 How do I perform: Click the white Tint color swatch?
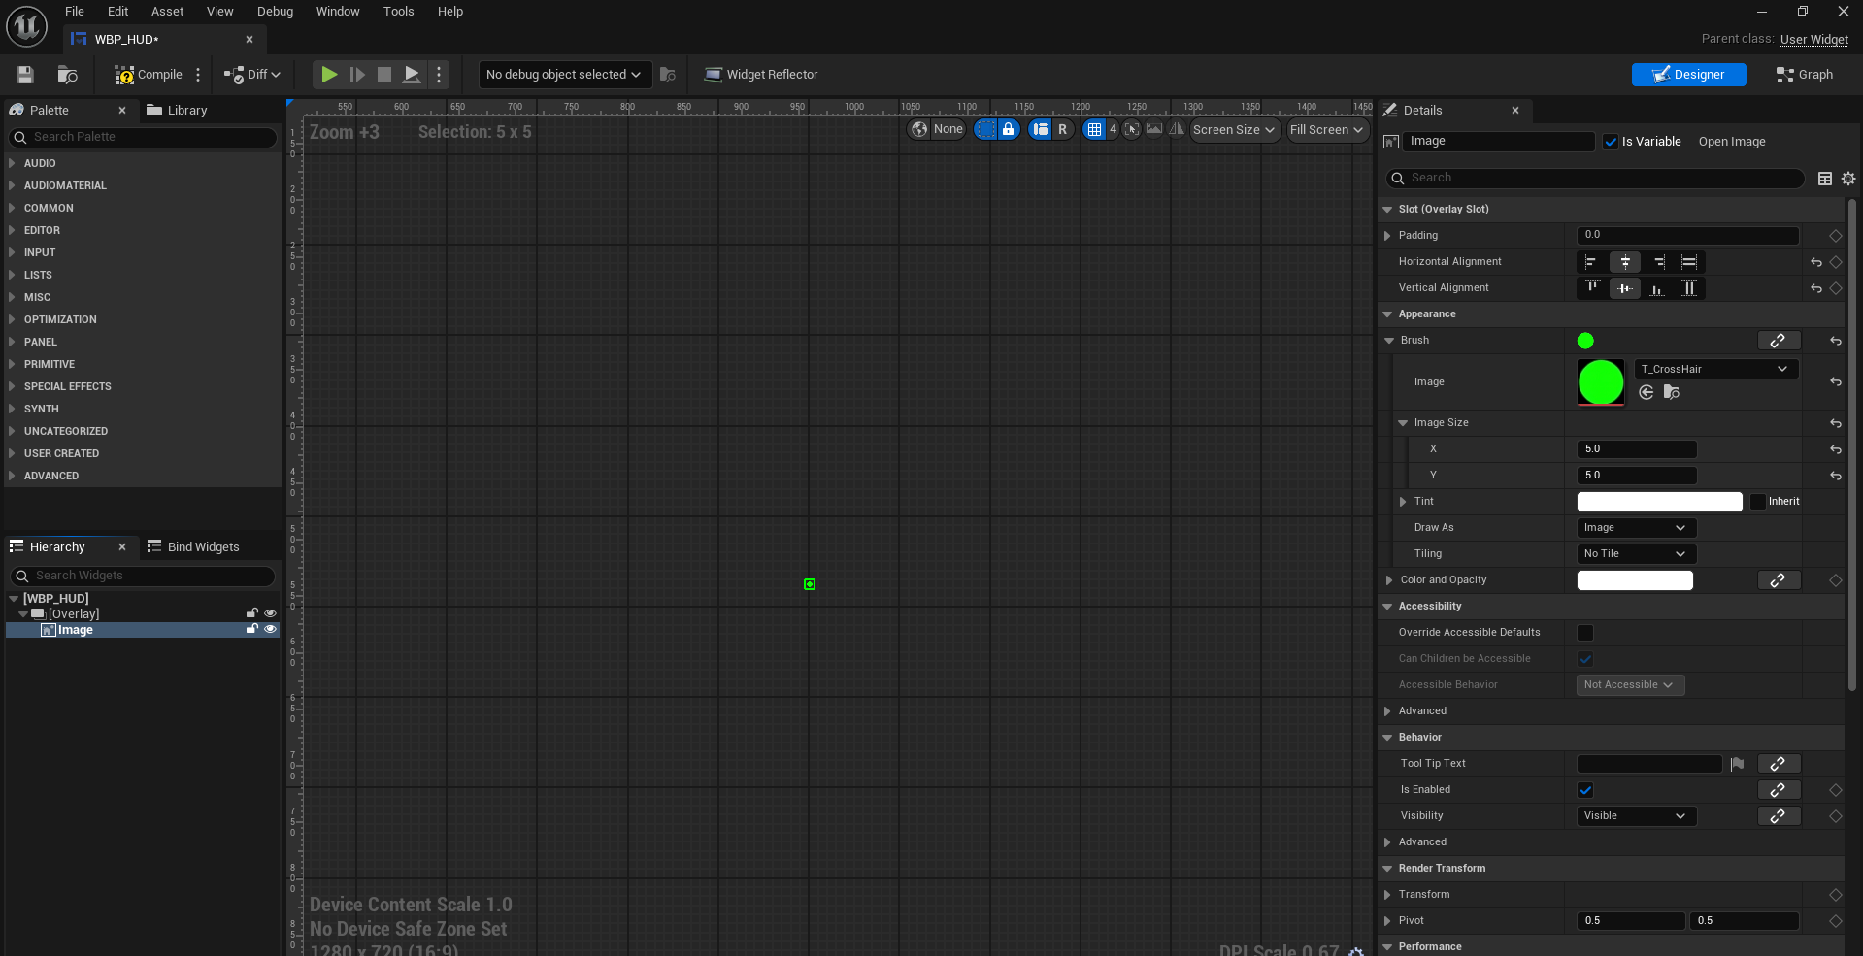click(x=1659, y=502)
